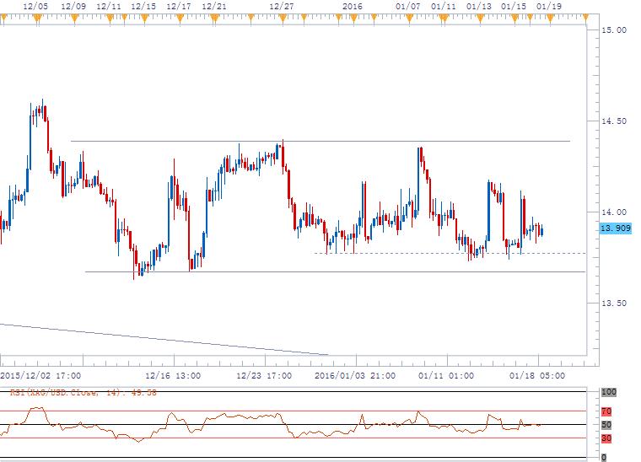
Task: Click the 01/07 date label at top
Action: (x=408, y=6)
